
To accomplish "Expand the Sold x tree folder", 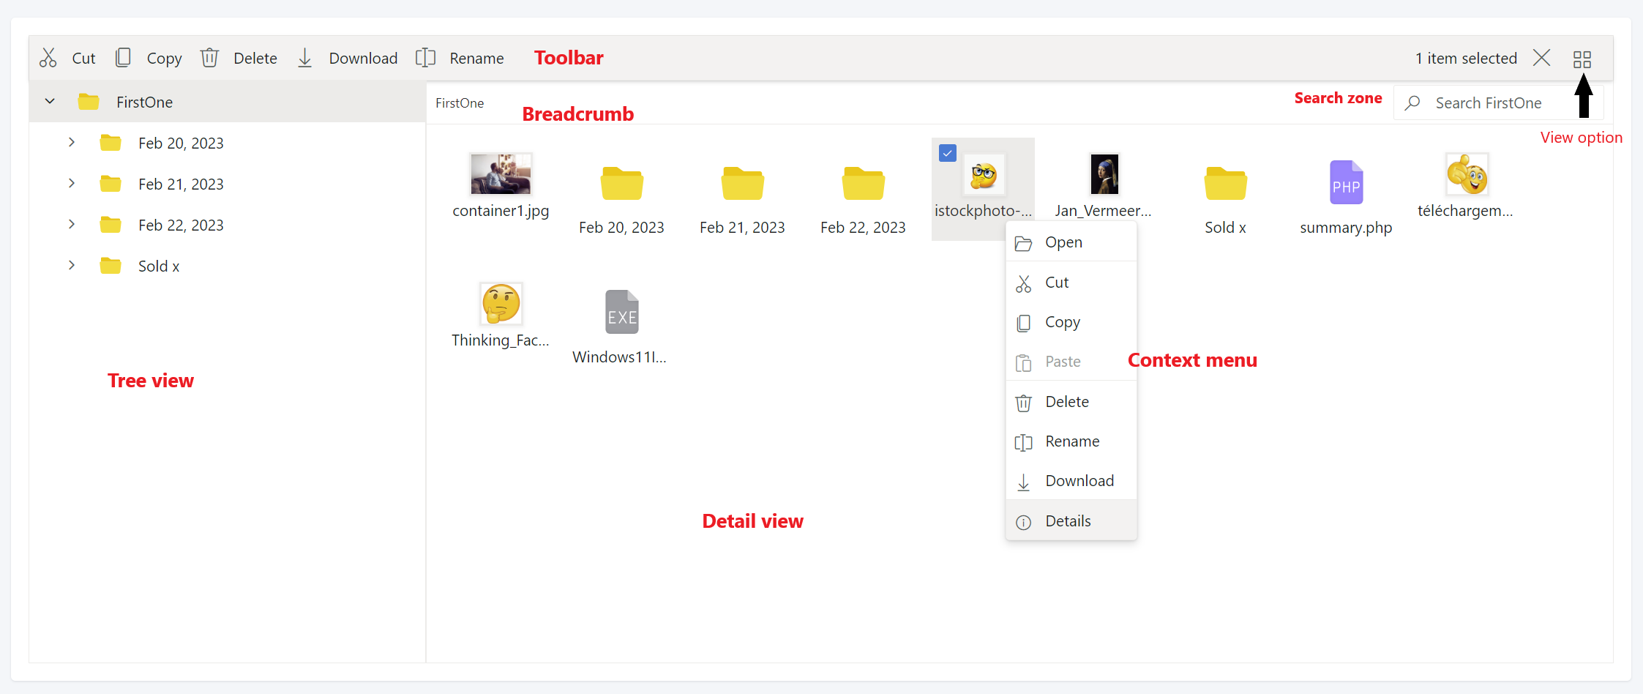I will (x=72, y=266).
